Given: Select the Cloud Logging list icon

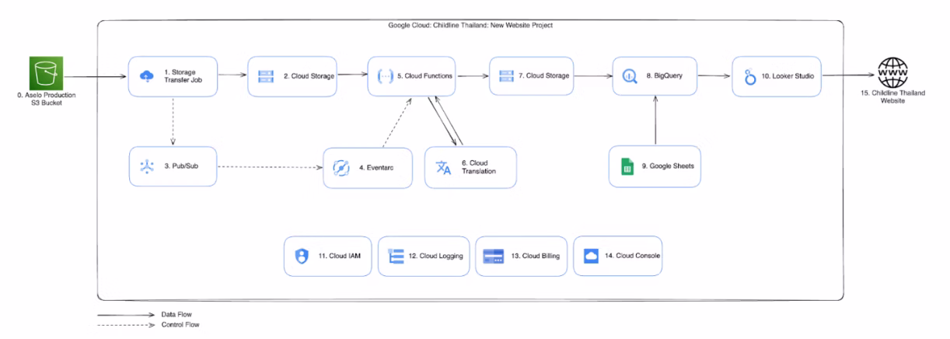Looking at the screenshot, I should [396, 256].
